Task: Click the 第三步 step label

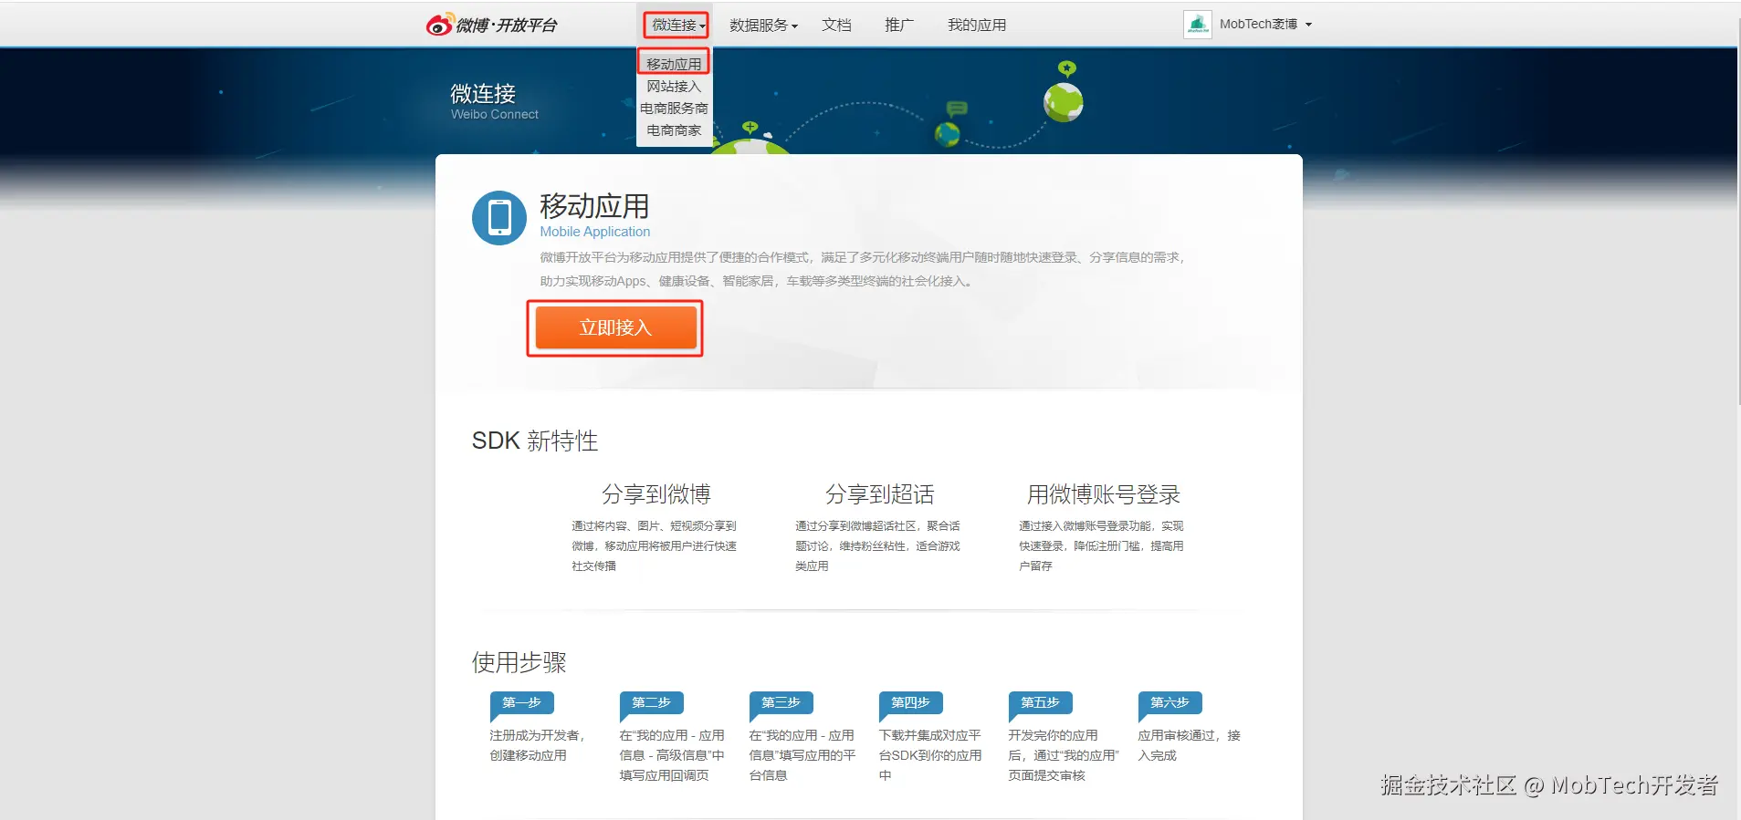Action: coord(781,702)
